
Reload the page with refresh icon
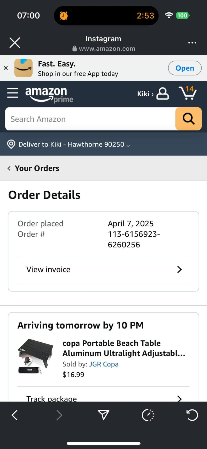coord(192,415)
